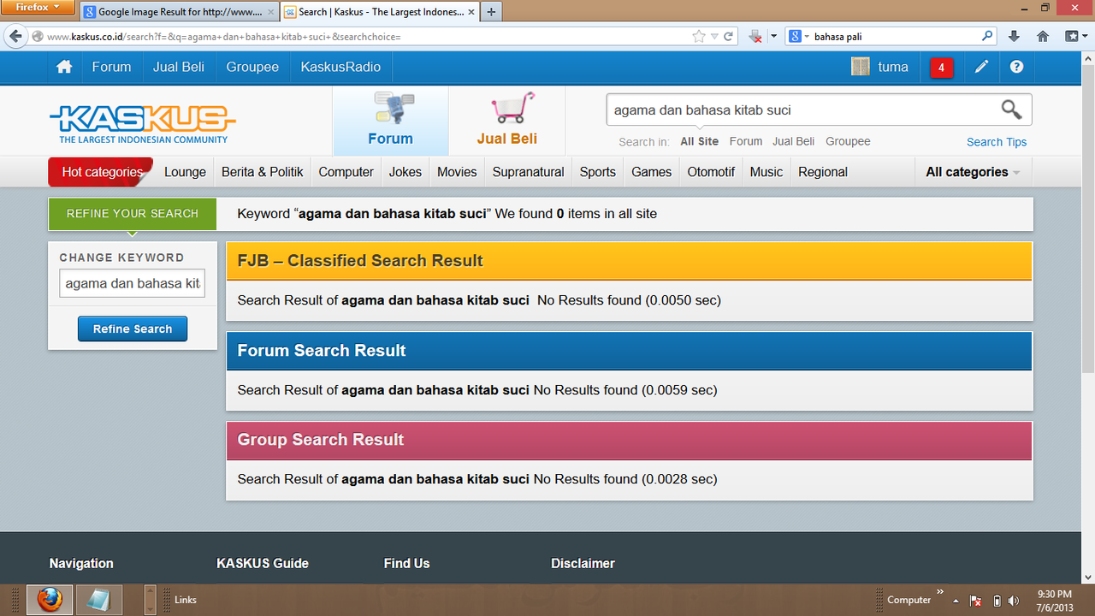This screenshot has height=616, width=1095.
Task: Click the tuma username link
Action: pyautogui.click(x=893, y=67)
